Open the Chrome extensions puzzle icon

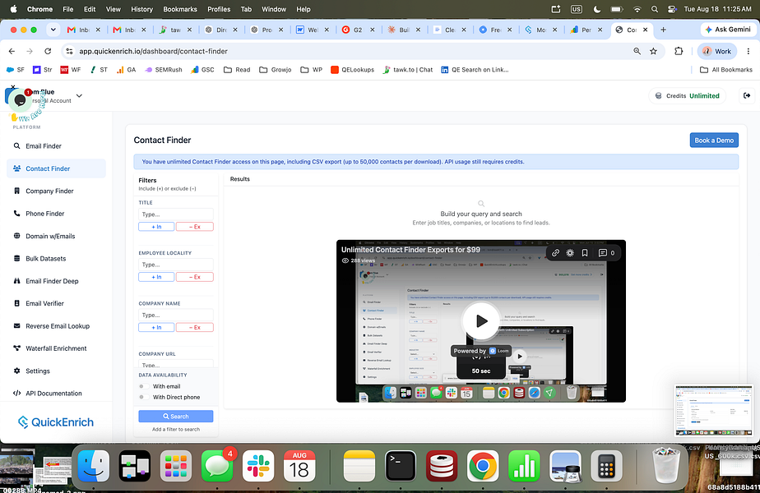679,51
